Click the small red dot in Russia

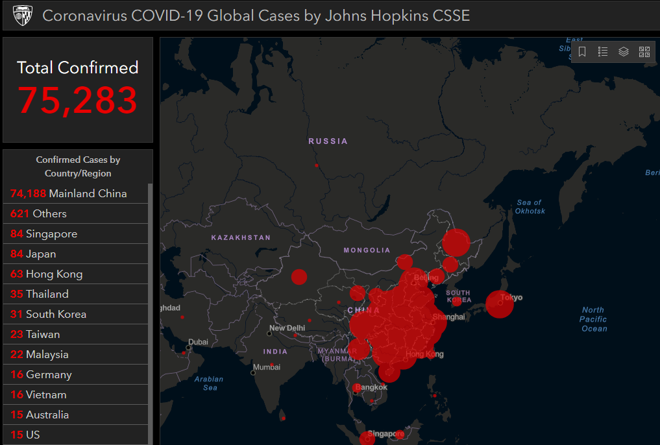click(x=317, y=165)
